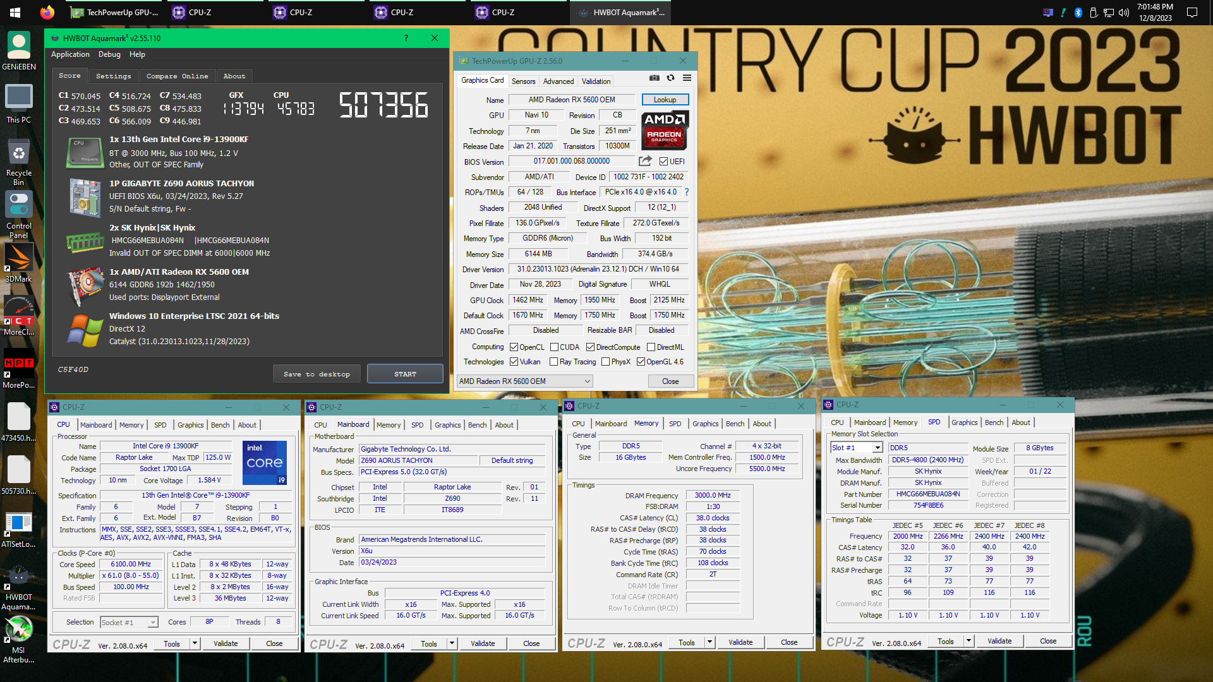The image size is (1213, 682).
Task: Open the Help menu in Aquamark
Action: click(137, 54)
